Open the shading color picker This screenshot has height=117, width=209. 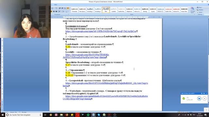[63, 12]
